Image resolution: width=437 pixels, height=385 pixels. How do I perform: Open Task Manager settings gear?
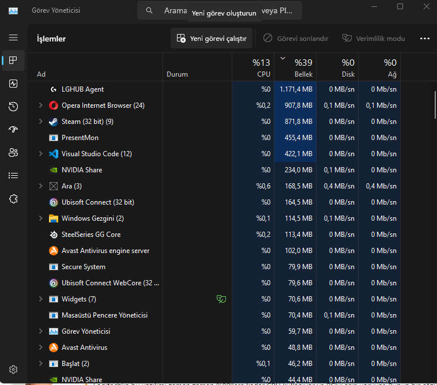(13, 369)
